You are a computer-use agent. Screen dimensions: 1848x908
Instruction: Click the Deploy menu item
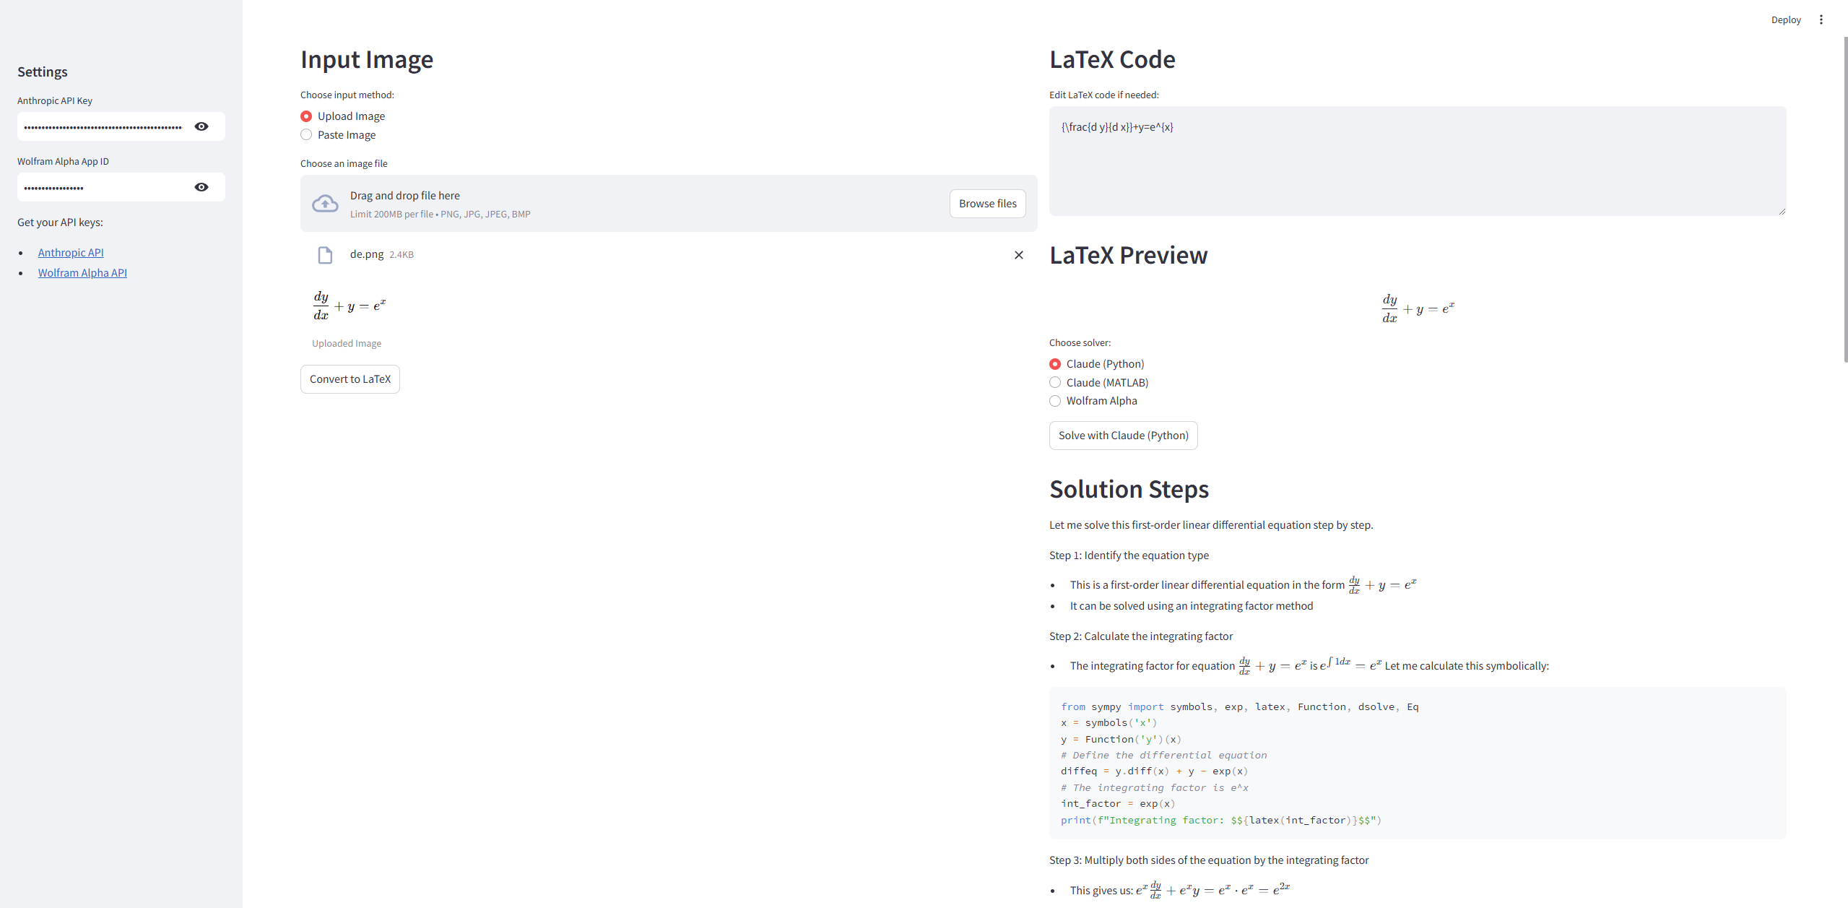[1785, 20]
